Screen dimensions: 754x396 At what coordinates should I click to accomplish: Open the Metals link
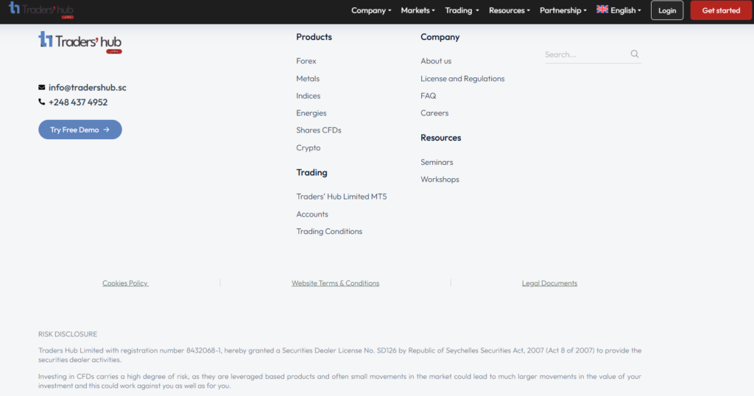click(x=308, y=78)
